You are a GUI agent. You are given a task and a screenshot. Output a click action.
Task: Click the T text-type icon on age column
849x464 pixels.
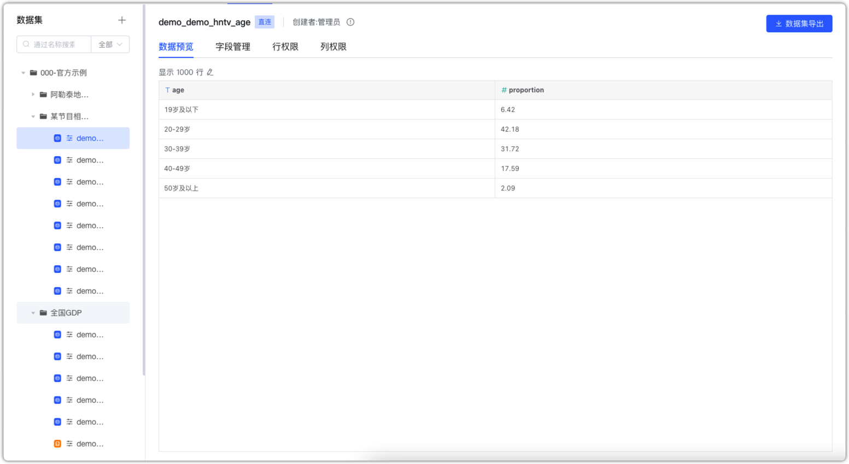[167, 90]
